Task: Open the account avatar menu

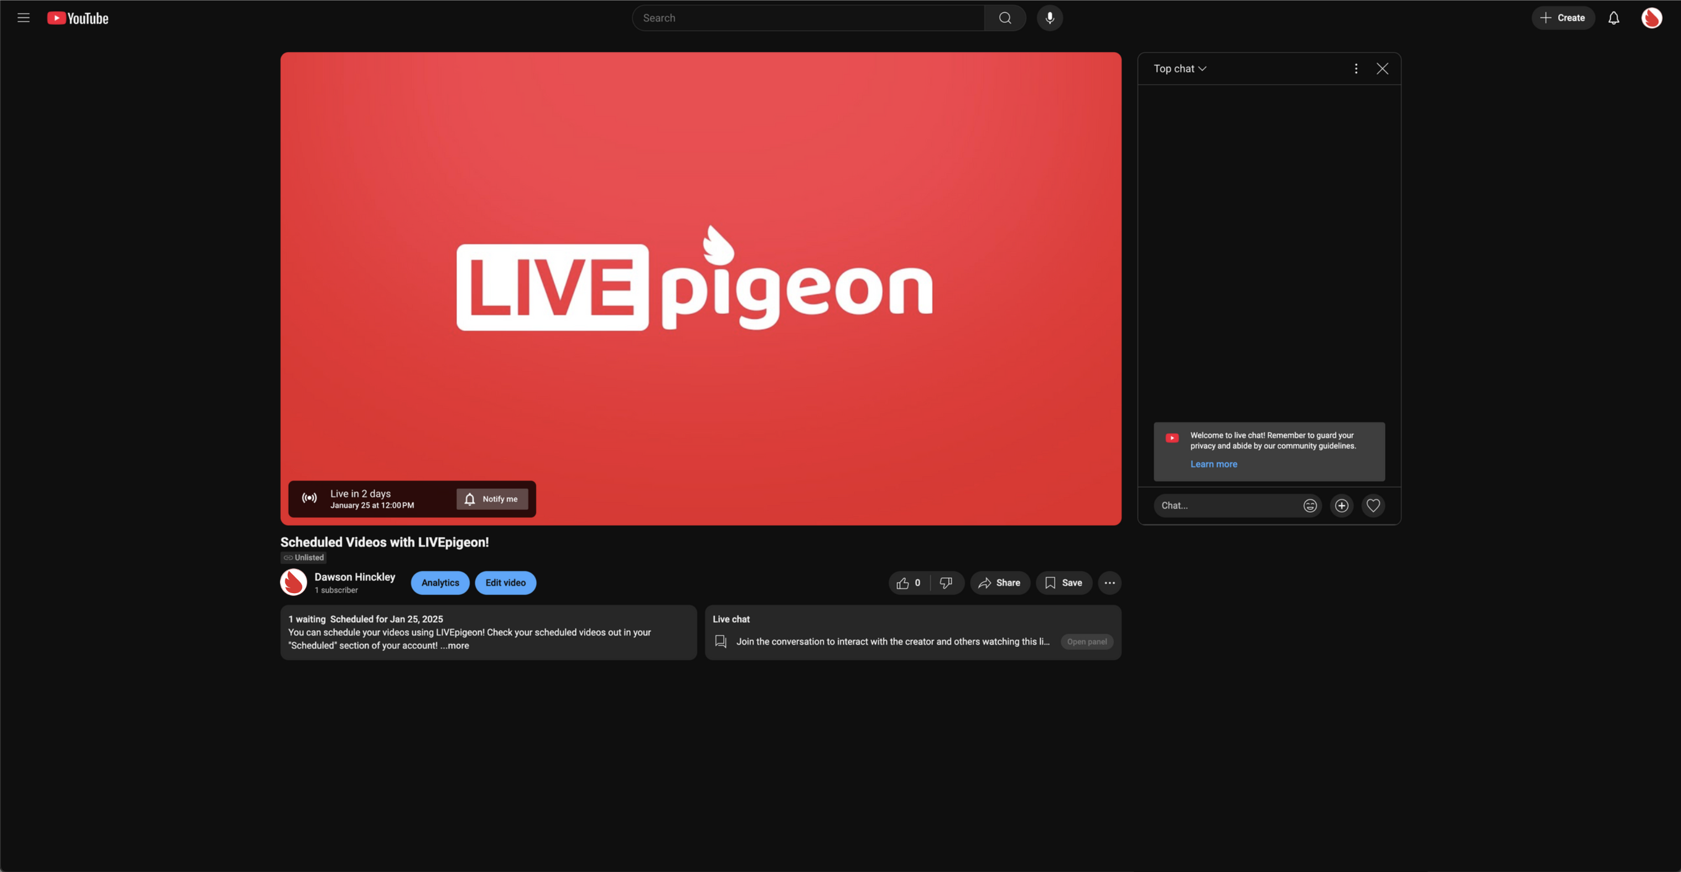Action: coord(1651,18)
